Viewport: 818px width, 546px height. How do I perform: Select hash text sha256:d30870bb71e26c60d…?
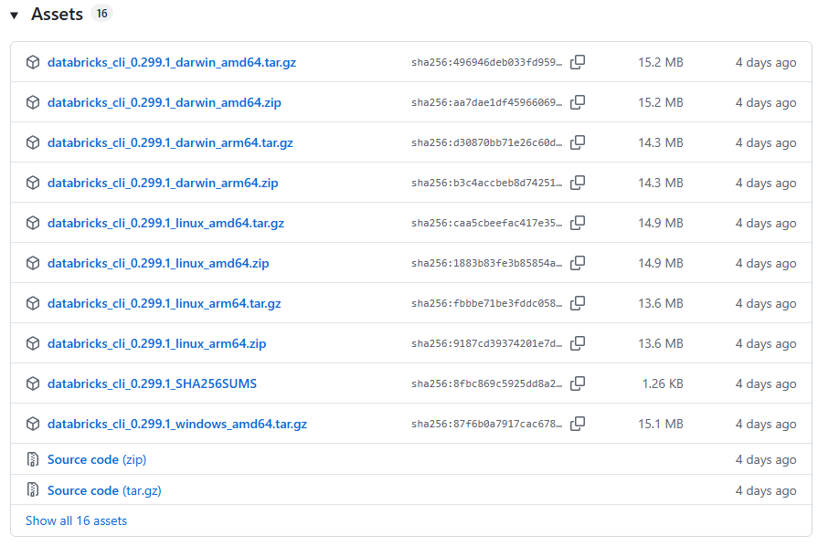click(x=487, y=142)
